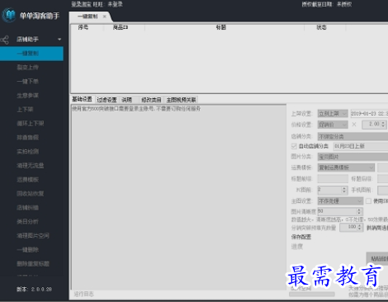Close the 一键复制 tab with its x
Viewport: 388px width, 302px height.
[x=105, y=17]
